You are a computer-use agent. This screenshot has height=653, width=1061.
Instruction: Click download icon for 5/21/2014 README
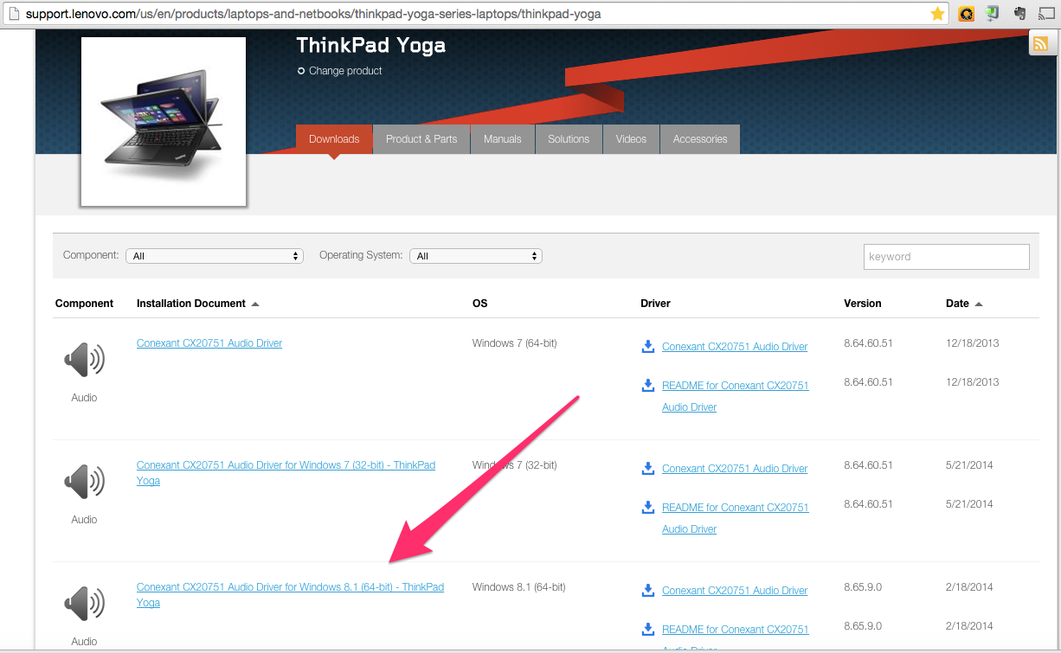(647, 507)
